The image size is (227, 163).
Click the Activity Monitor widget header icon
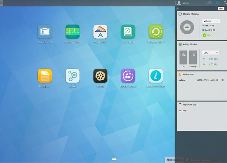pyautogui.click(x=180, y=44)
